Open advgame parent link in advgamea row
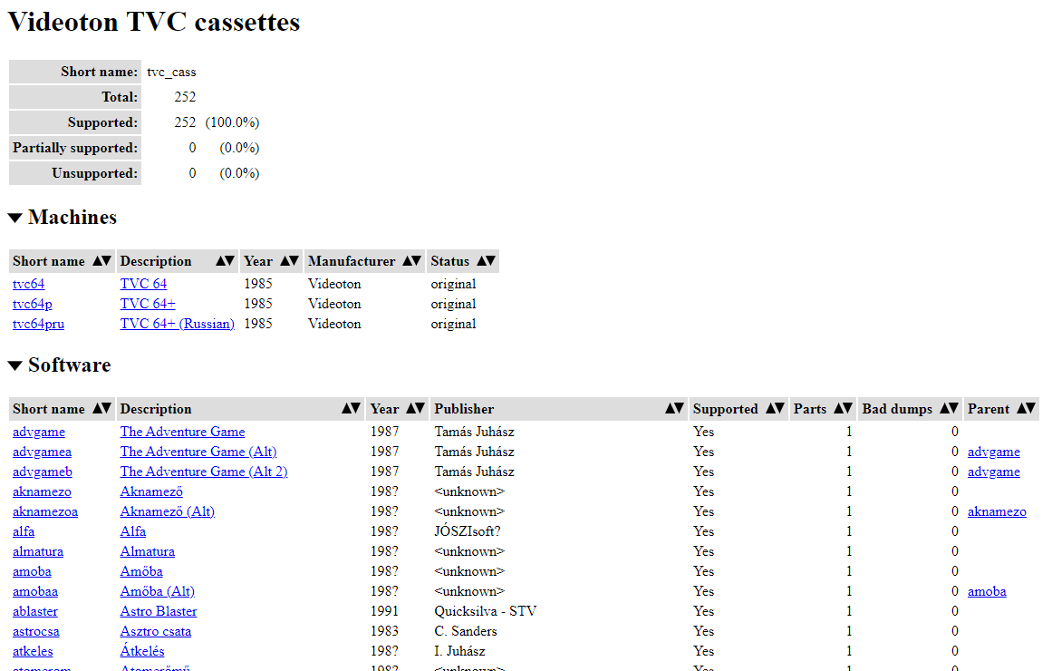Viewport: 1052px width, 671px height. (x=994, y=452)
